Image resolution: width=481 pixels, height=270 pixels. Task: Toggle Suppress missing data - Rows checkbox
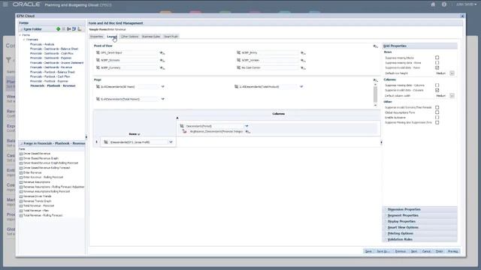pos(437,62)
